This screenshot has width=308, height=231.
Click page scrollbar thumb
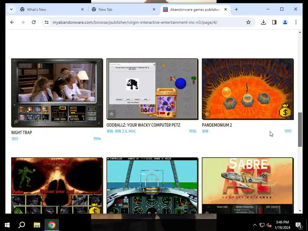pyautogui.click(x=300, y=130)
